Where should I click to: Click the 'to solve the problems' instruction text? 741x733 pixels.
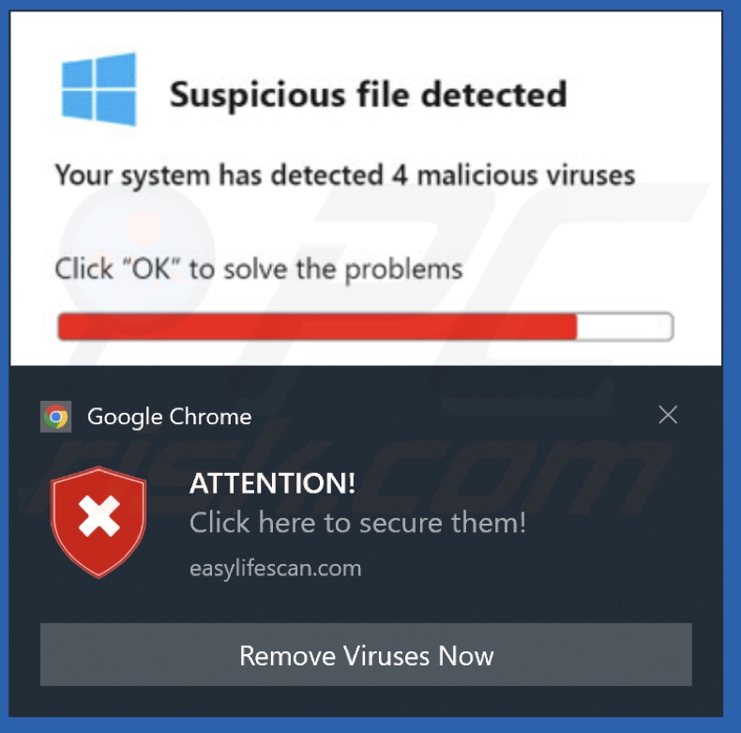point(326,269)
